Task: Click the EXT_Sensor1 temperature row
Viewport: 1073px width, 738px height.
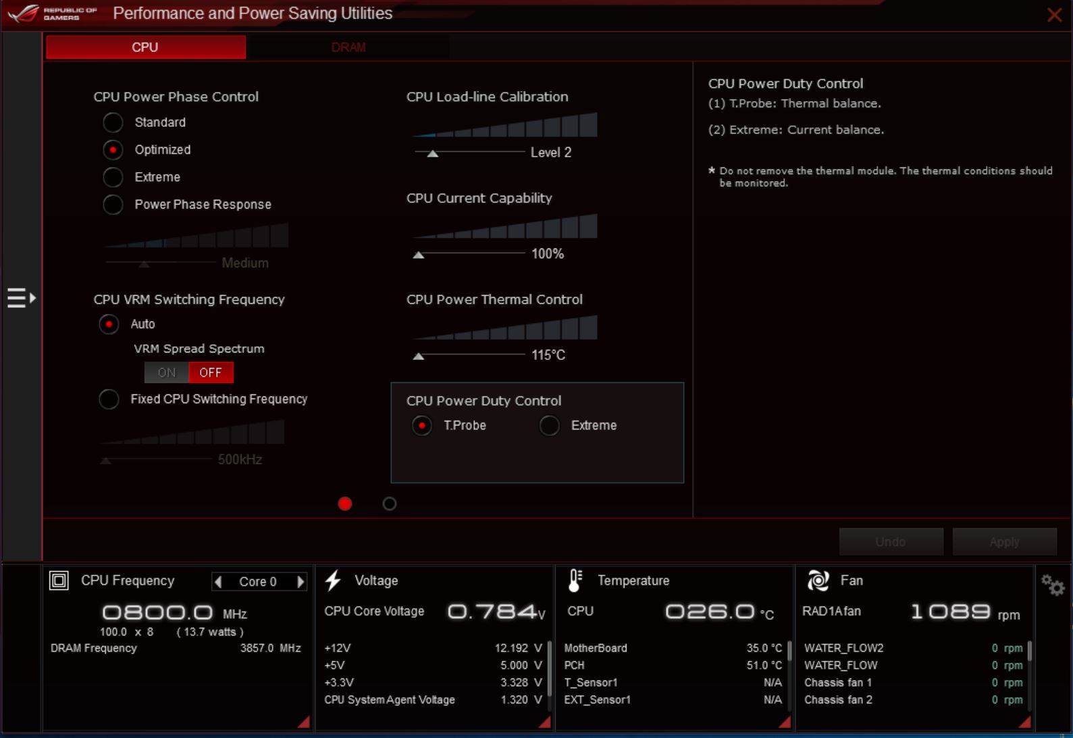Action: tap(673, 700)
